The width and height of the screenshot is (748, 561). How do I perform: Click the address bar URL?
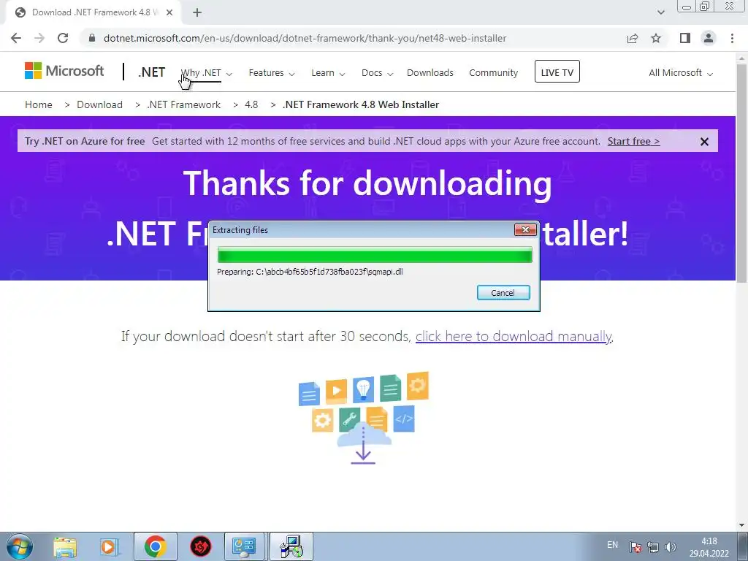pyautogui.click(x=305, y=38)
